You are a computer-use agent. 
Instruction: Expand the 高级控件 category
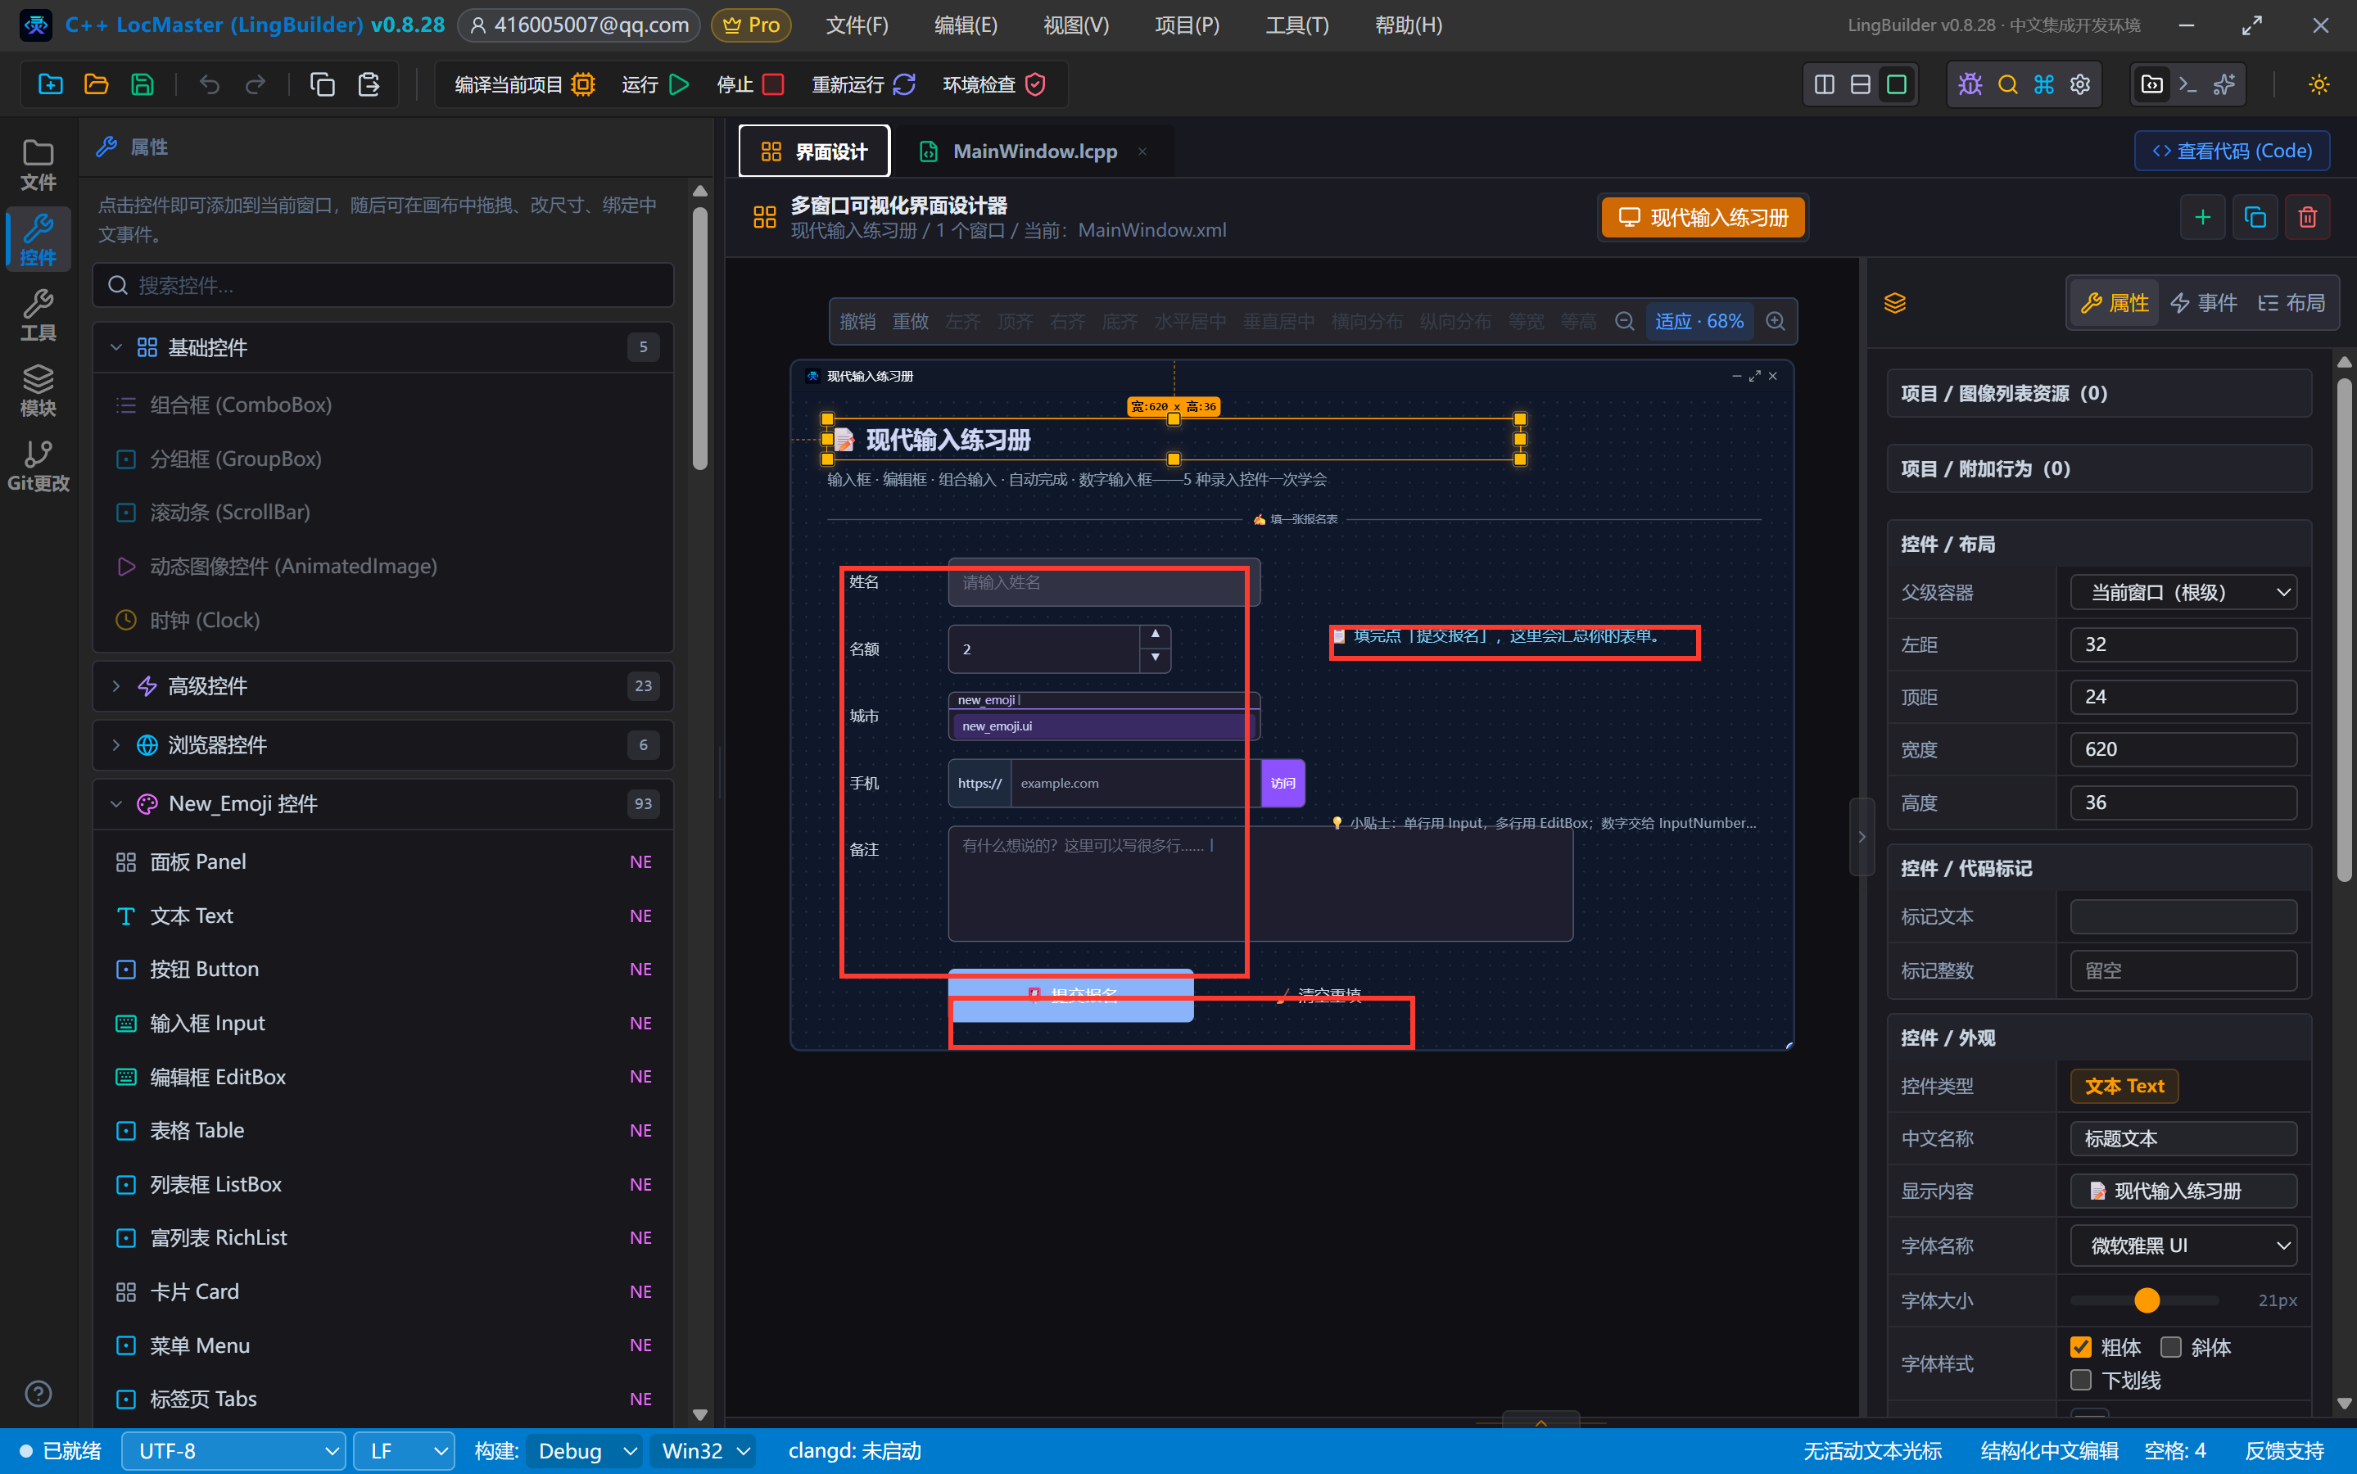383,686
